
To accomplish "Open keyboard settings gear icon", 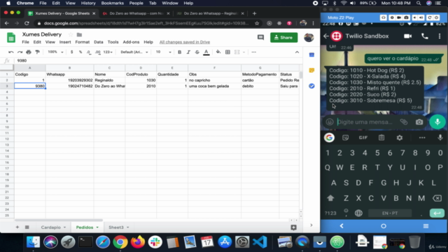I will [x=400, y=138].
